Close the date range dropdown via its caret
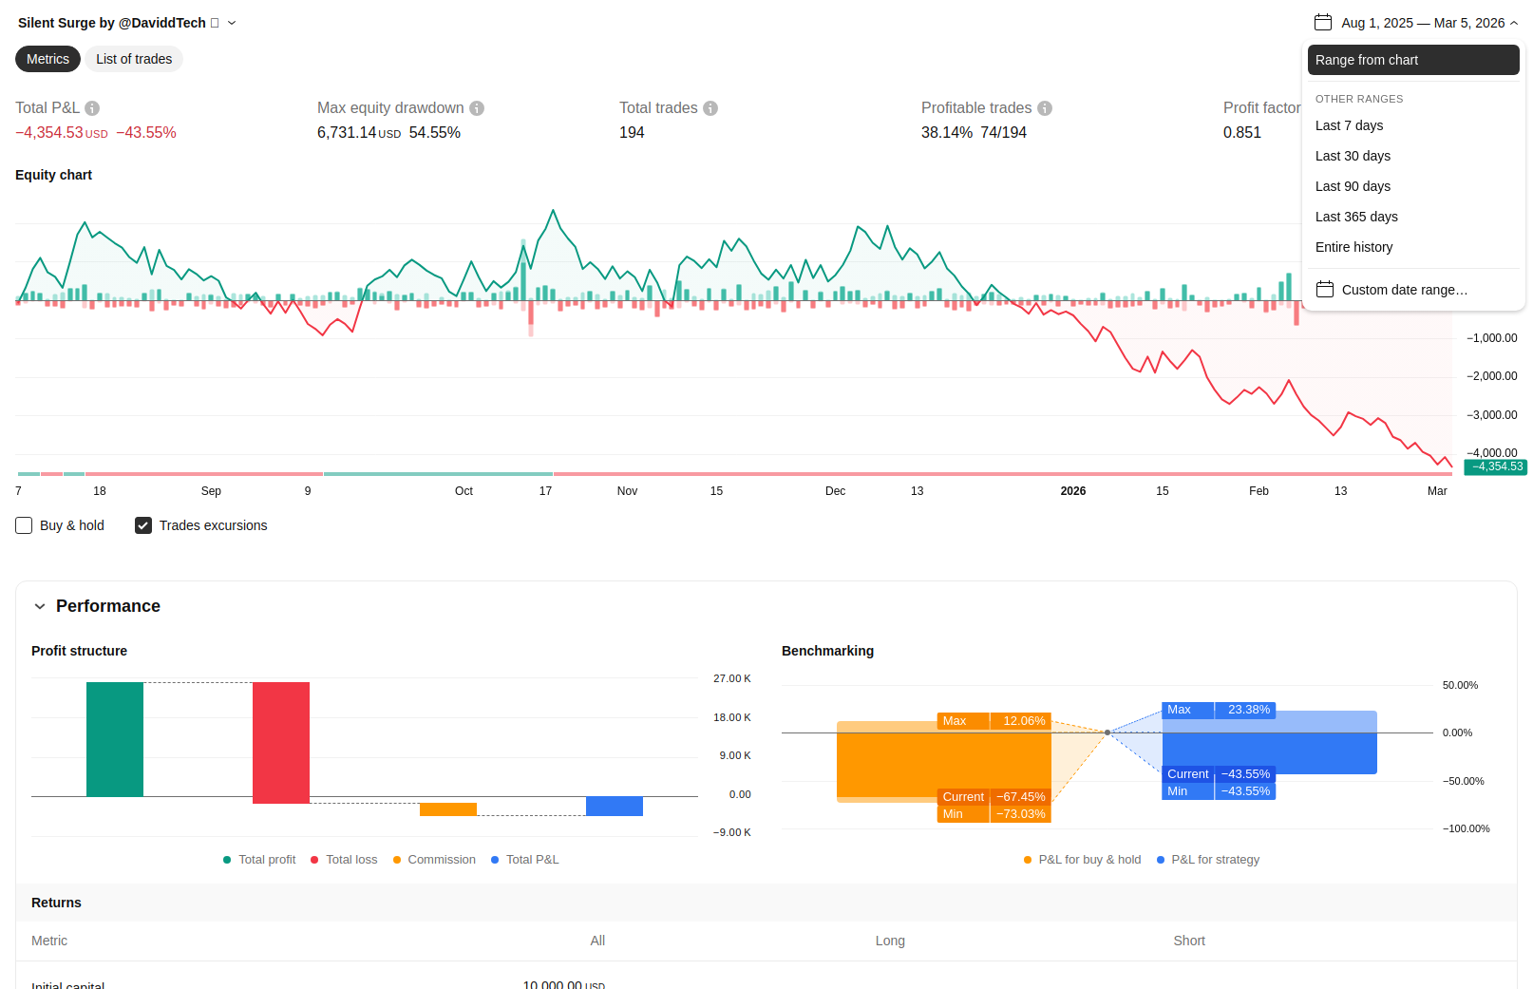Image resolution: width=1533 pixels, height=989 pixels. pos(1514,23)
